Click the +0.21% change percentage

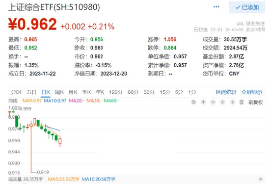pos(101,26)
